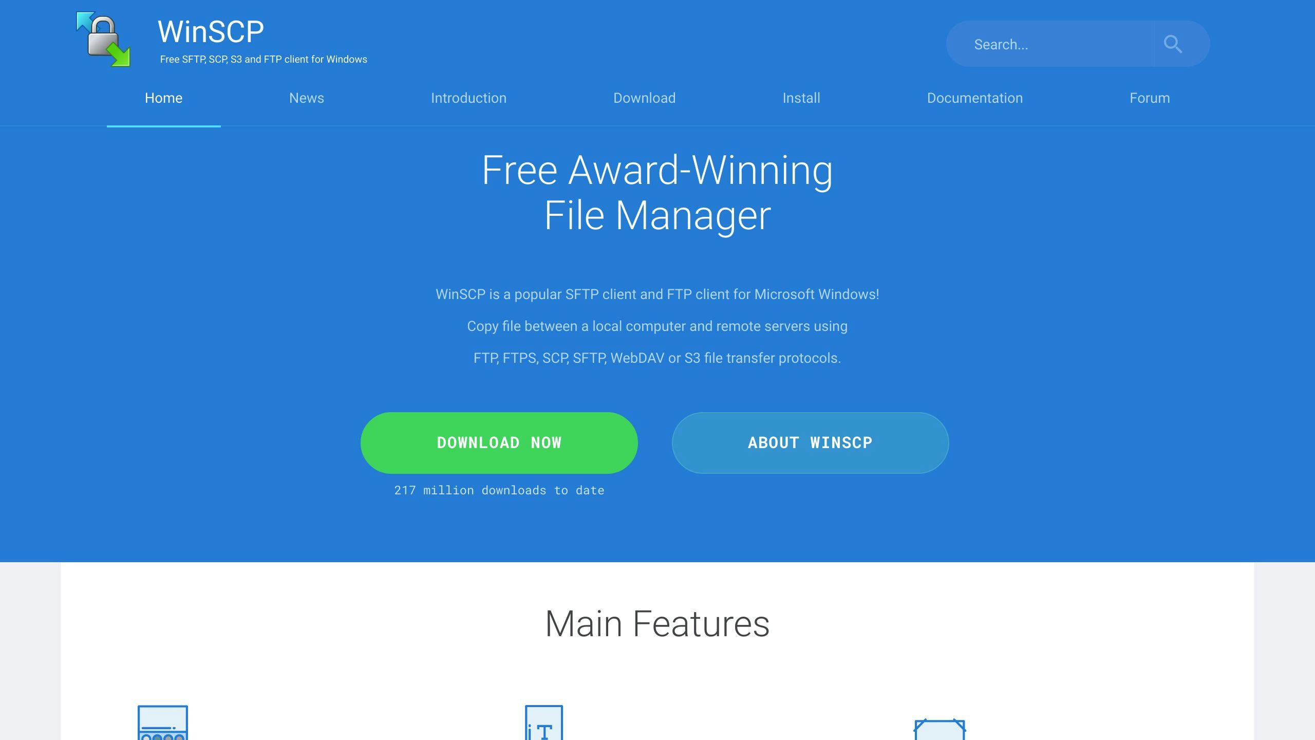
Task: Scroll down to Main Features section
Action: [657, 623]
